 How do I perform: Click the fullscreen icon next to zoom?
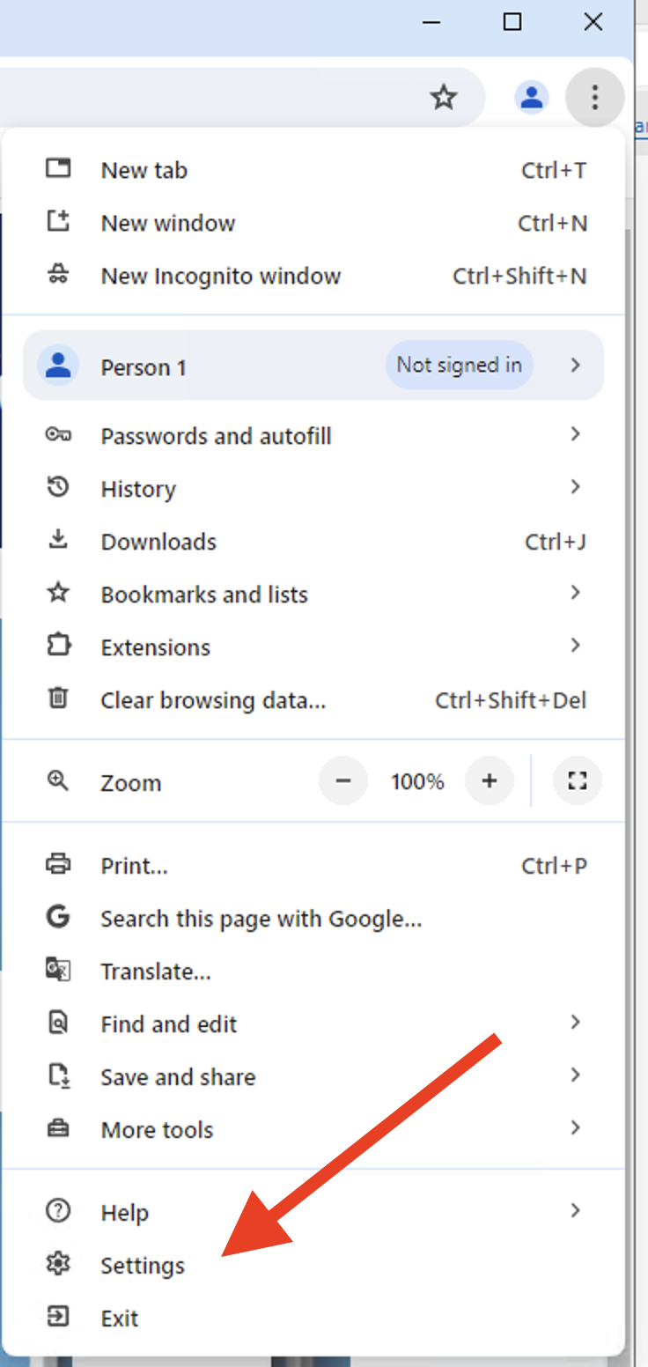577,780
